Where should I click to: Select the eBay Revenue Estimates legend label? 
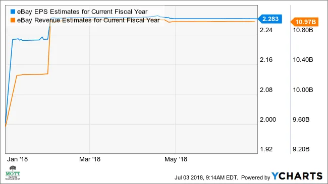(x=88, y=20)
